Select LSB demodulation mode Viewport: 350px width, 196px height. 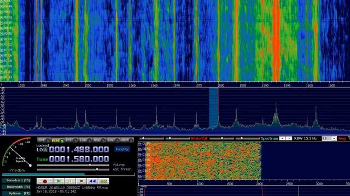[x=85, y=140]
